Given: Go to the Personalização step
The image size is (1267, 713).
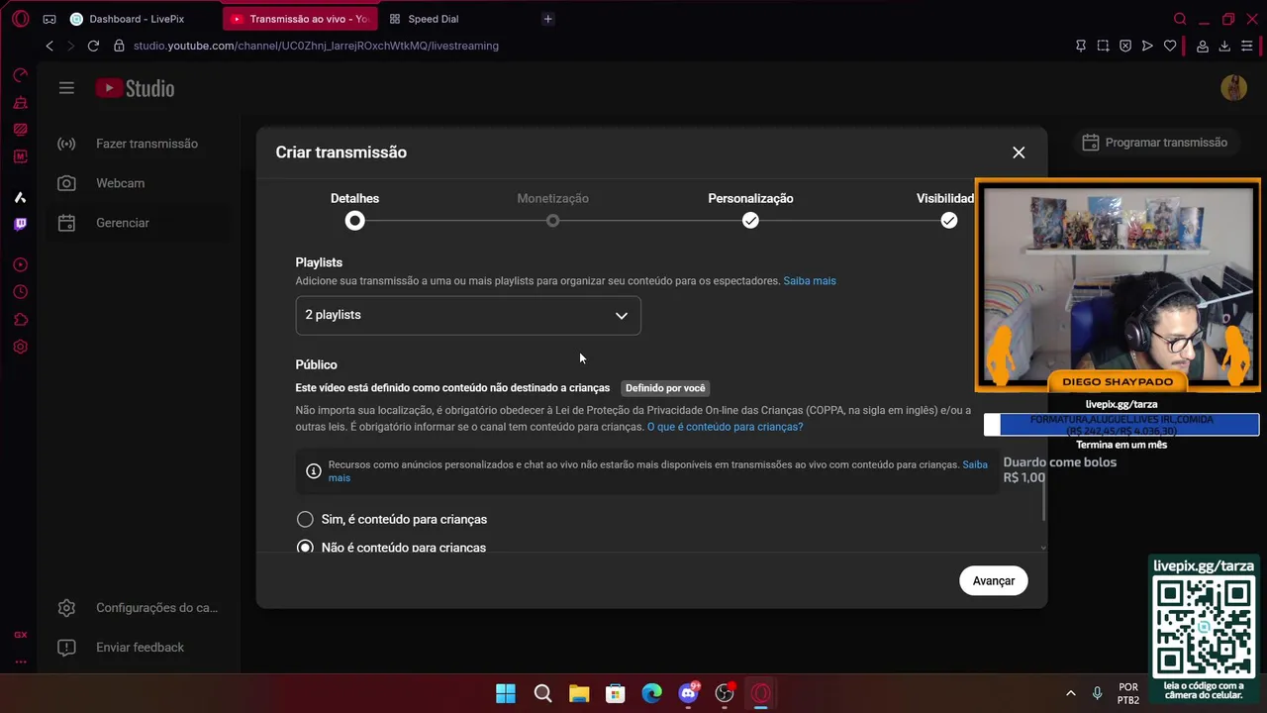Looking at the screenshot, I should (x=750, y=211).
